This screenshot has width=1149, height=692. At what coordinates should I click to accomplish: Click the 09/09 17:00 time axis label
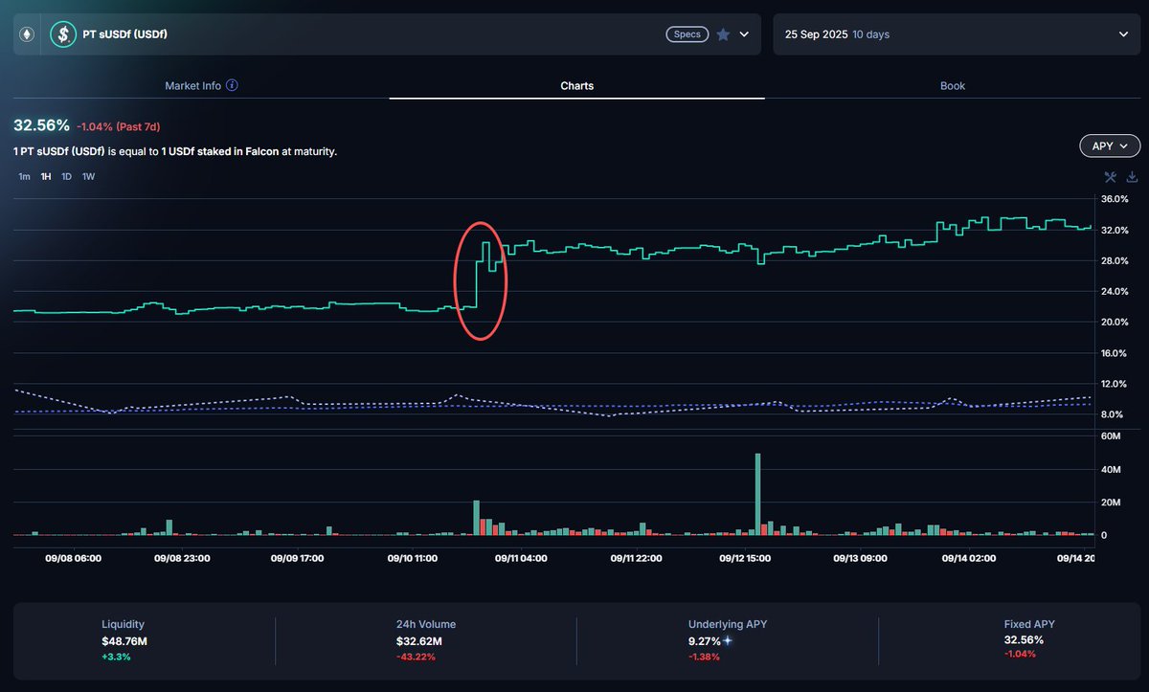click(297, 558)
